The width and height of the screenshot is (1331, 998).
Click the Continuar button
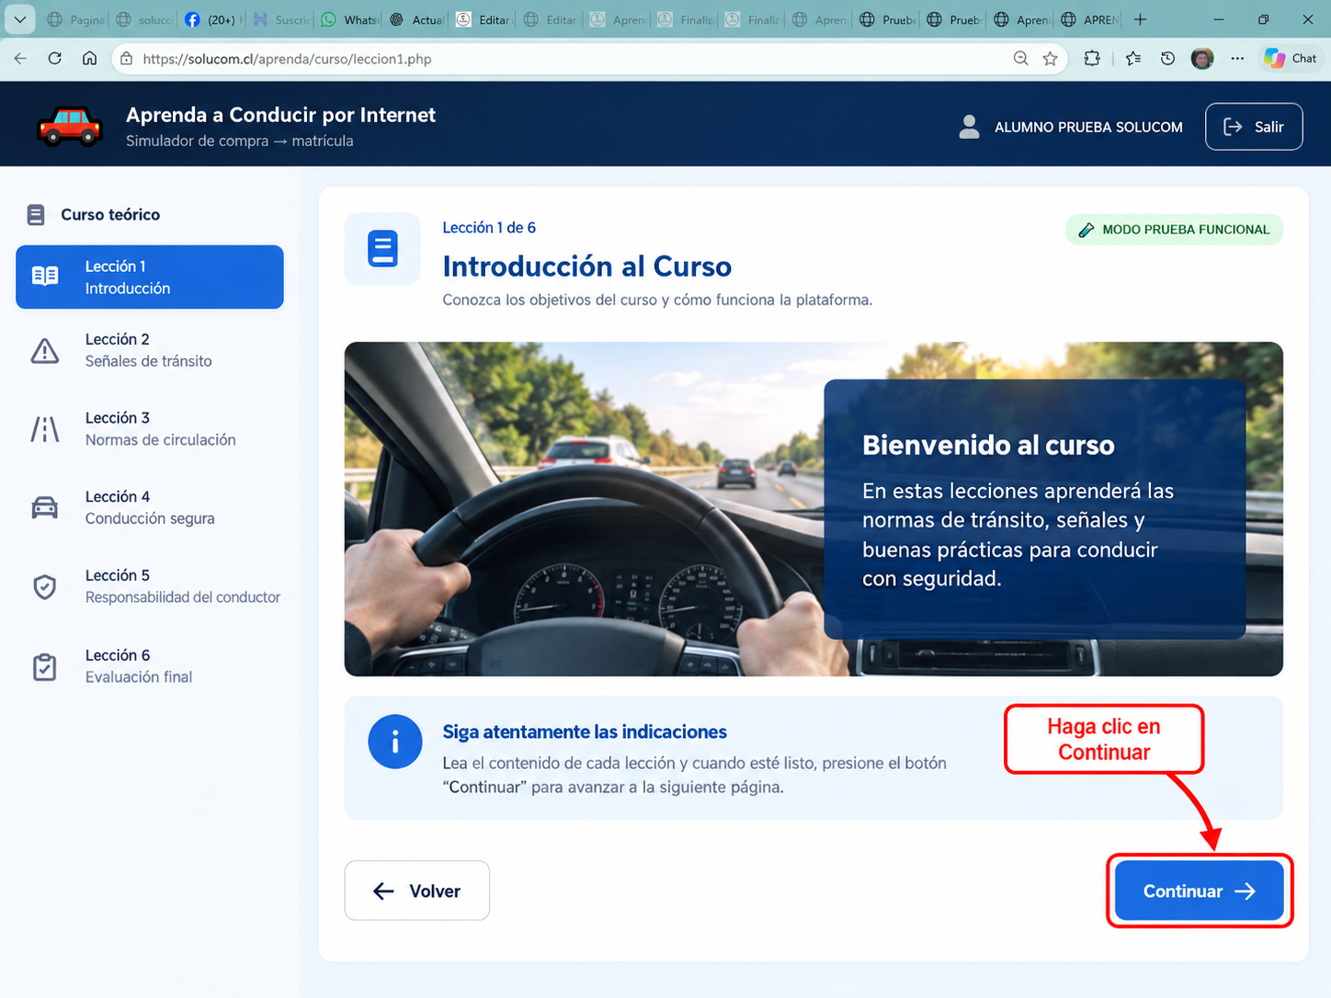click(x=1199, y=890)
